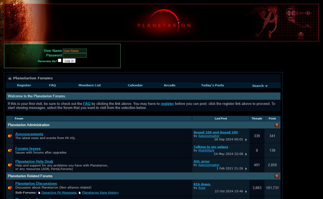Screen dimensions: 323x199
Task: Open the Arcade page
Action: [x=170, y=85]
